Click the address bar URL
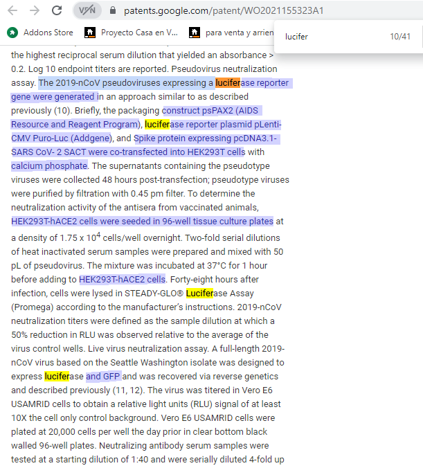 click(224, 10)
